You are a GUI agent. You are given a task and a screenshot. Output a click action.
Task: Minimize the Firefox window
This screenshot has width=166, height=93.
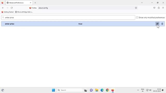click(x=152, y=3)
